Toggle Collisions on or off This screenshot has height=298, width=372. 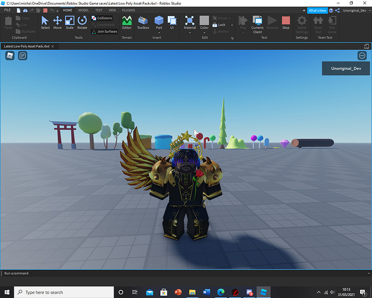tap(102, 18)
